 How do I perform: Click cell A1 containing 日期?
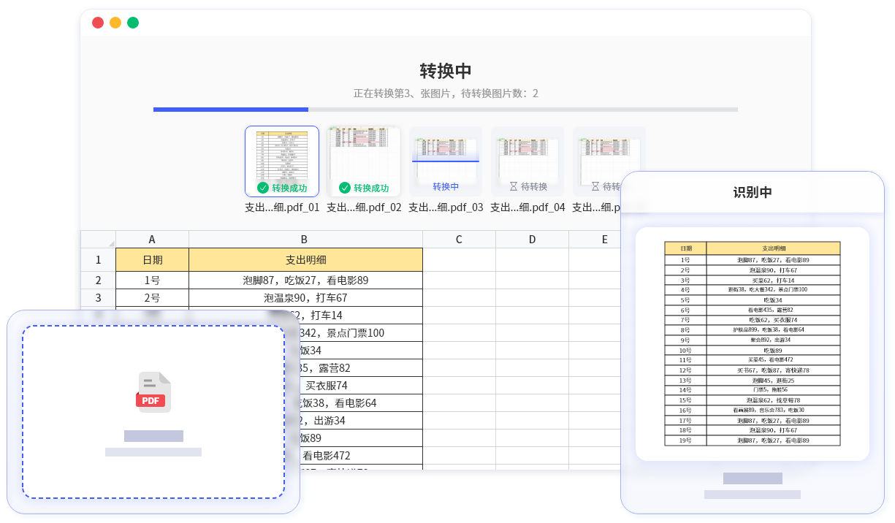(x=152, y=259)
